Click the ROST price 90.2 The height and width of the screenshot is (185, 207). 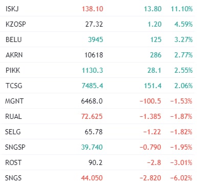tap(95, 162)
